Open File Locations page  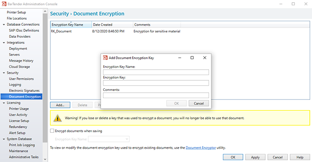[17, 18]
